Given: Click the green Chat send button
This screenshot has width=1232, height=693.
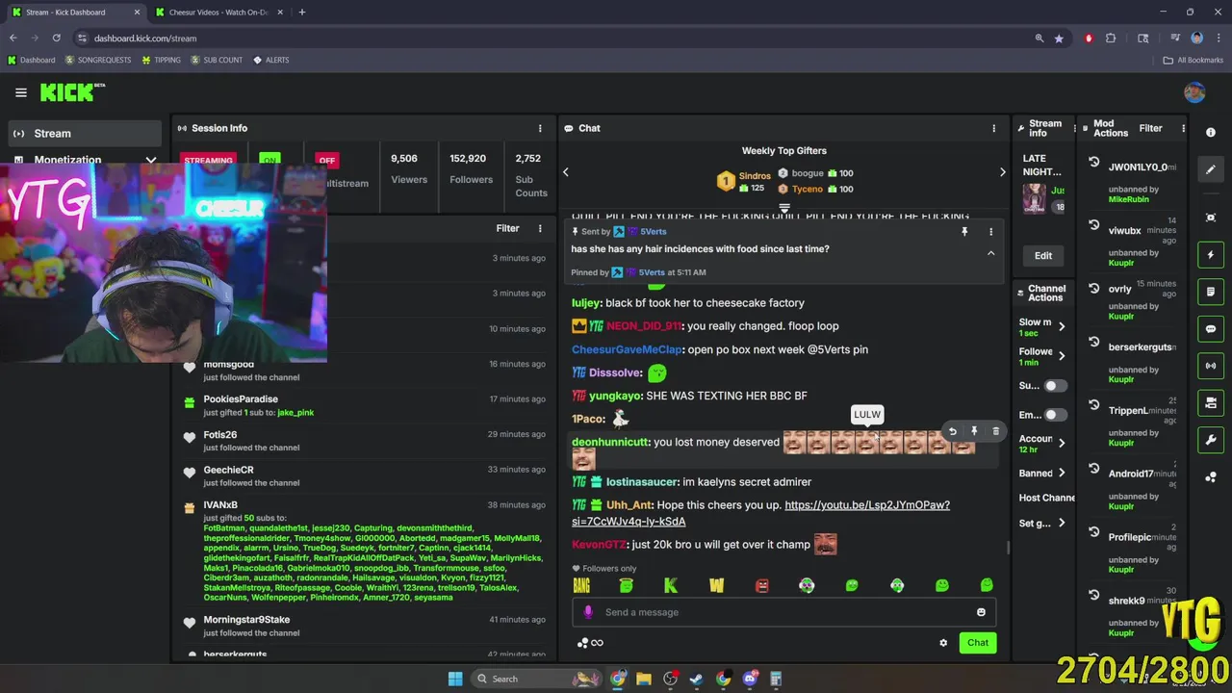Looking at the screenshot, I should coord(978,643).
